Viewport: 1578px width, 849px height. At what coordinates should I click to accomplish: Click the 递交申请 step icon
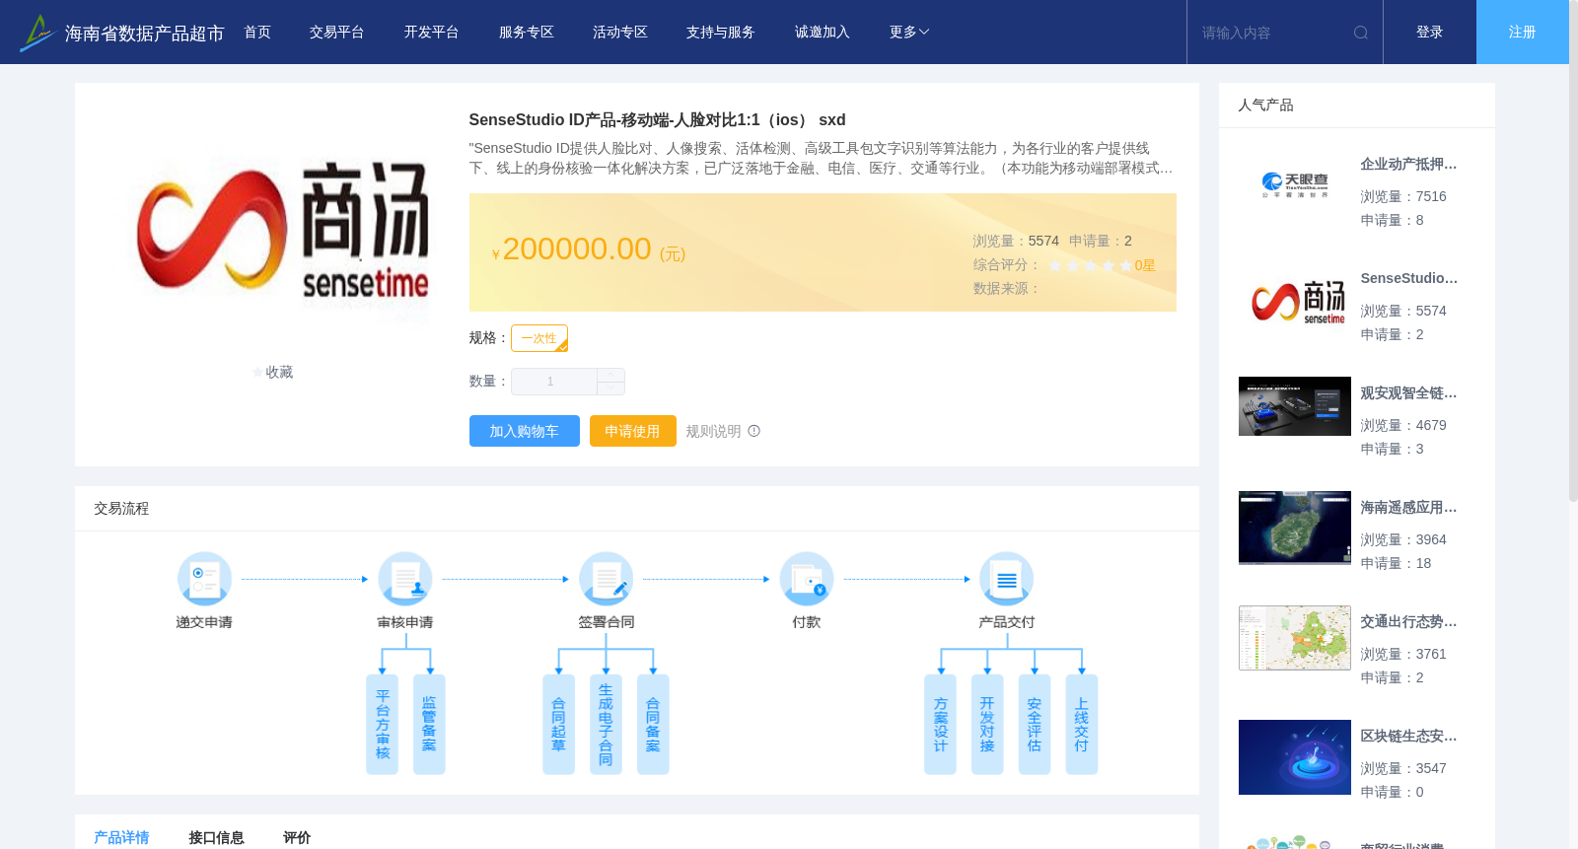click(204, 579)
